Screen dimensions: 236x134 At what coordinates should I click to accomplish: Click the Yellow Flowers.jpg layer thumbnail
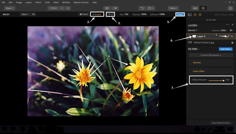(x=190, y=42)
